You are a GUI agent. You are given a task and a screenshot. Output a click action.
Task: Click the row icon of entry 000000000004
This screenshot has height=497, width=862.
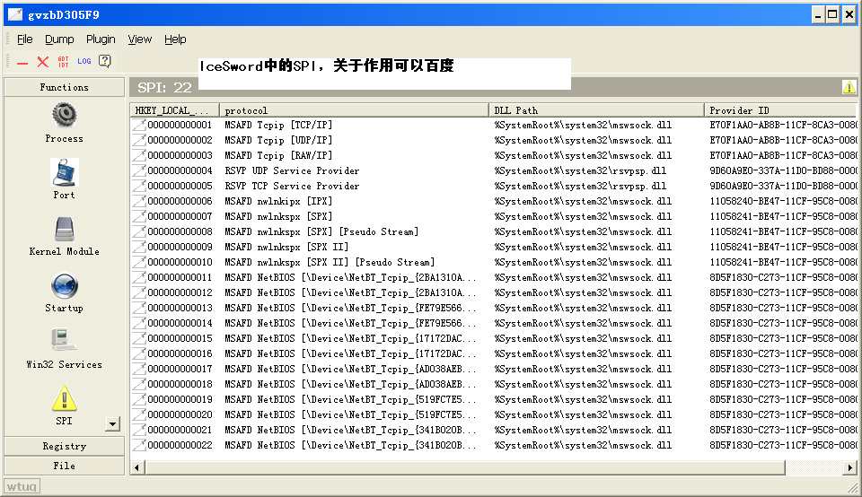click(139, 170)
